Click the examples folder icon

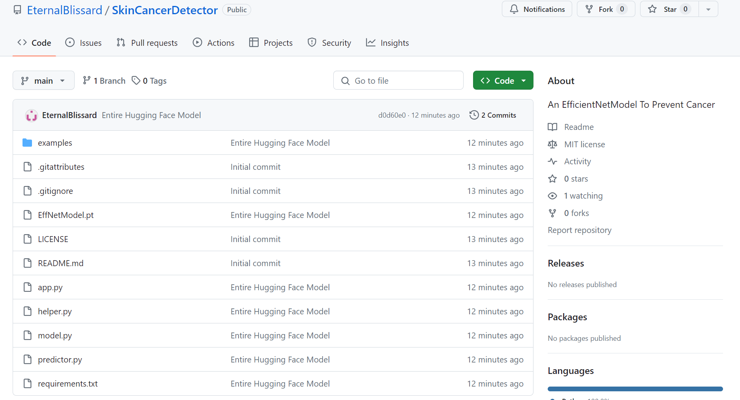[x=27, y=143]
